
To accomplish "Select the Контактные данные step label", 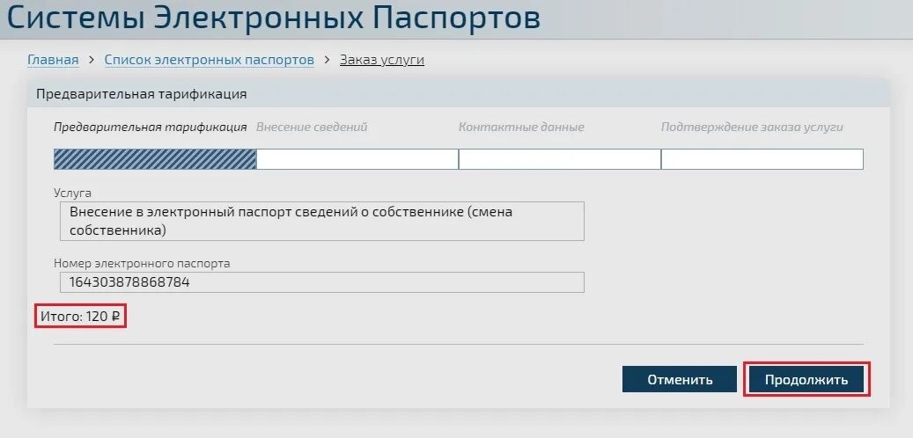I will click(521, 128).
